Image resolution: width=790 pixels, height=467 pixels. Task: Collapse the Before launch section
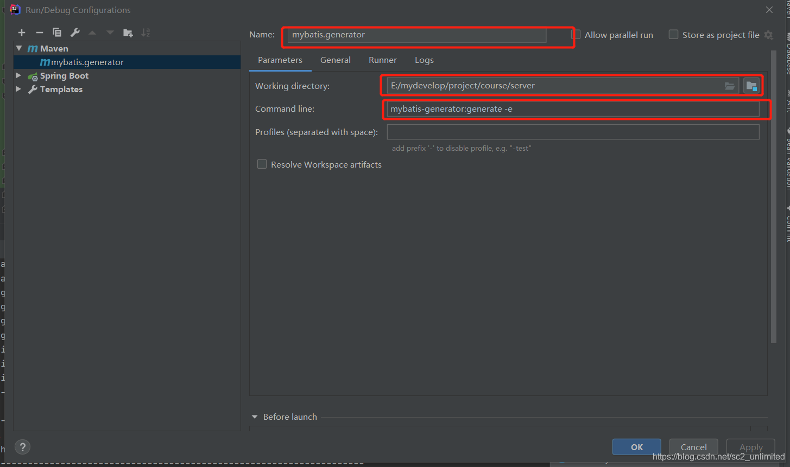[255, 417]
